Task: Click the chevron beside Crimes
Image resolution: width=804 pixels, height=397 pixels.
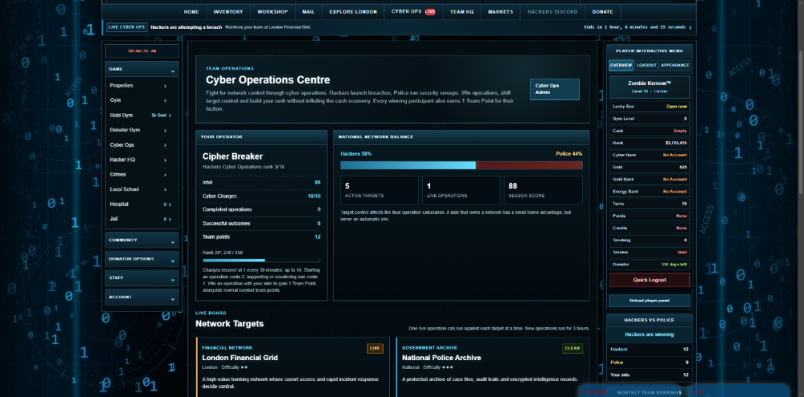Action: 165,175
